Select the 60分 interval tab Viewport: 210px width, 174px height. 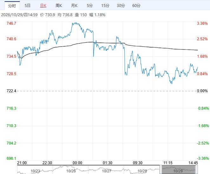(x=136, y=6)
